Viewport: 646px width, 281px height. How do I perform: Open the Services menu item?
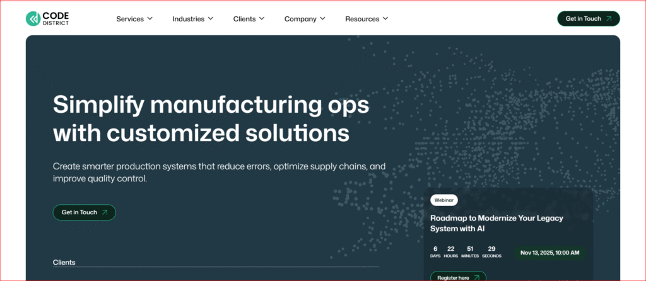[130, 19]
